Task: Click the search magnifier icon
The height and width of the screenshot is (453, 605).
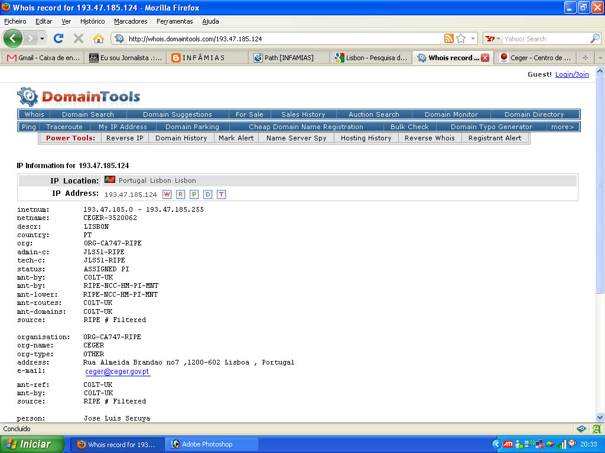Action: pos(595,38)
